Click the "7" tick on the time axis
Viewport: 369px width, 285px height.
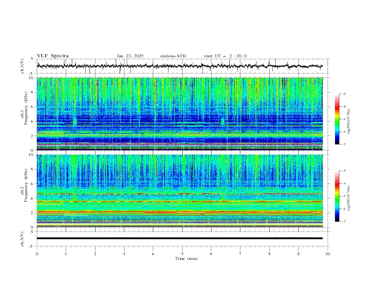point(240,254)
